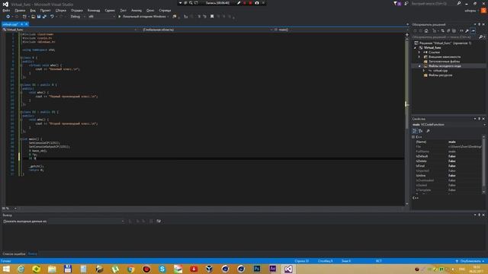Screen dimensions: 488x274
Task: Toggle word wrap in Output panel
Action: tap(159, 221)
